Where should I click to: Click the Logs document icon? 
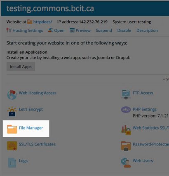12,162
